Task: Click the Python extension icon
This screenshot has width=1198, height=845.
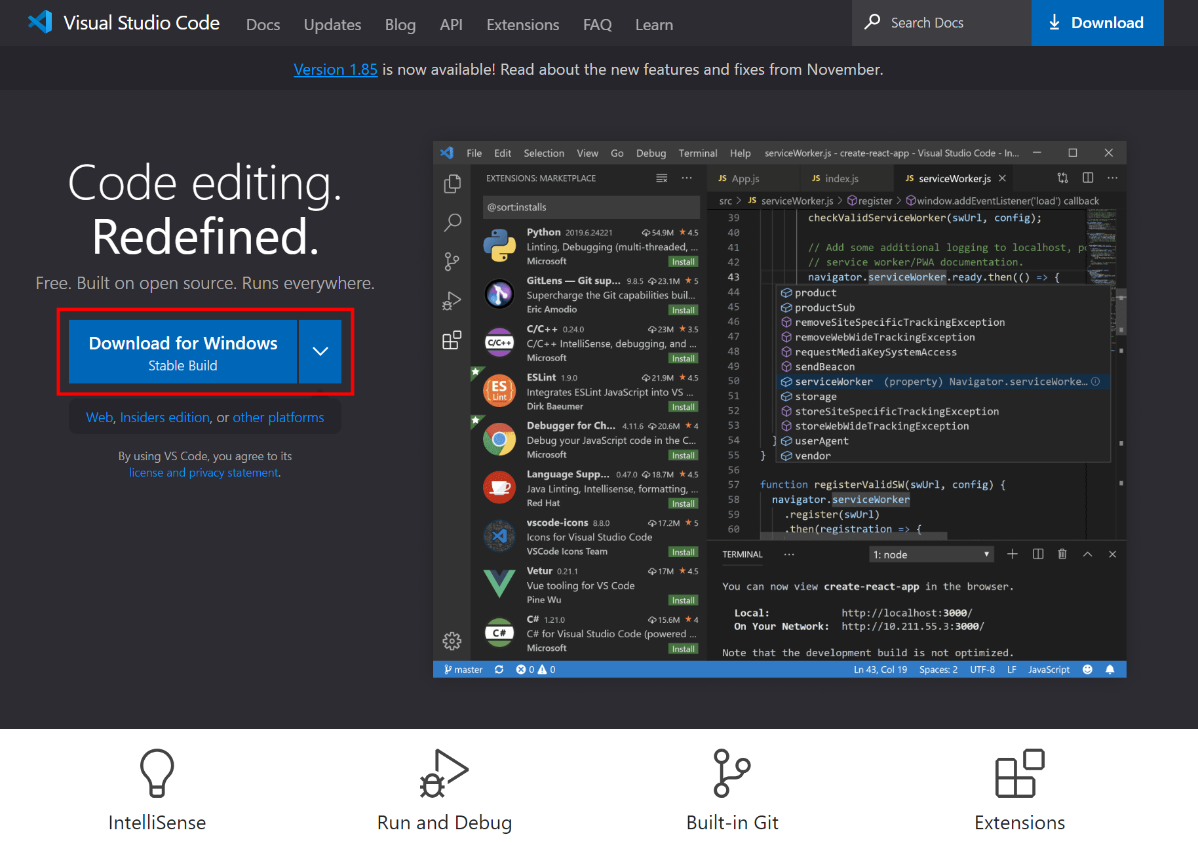Action: tap(499, 246)
